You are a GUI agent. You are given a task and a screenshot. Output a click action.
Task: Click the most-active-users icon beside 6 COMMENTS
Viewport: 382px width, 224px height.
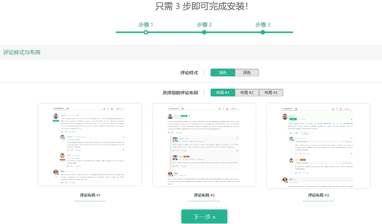click(x=67, y=108)
